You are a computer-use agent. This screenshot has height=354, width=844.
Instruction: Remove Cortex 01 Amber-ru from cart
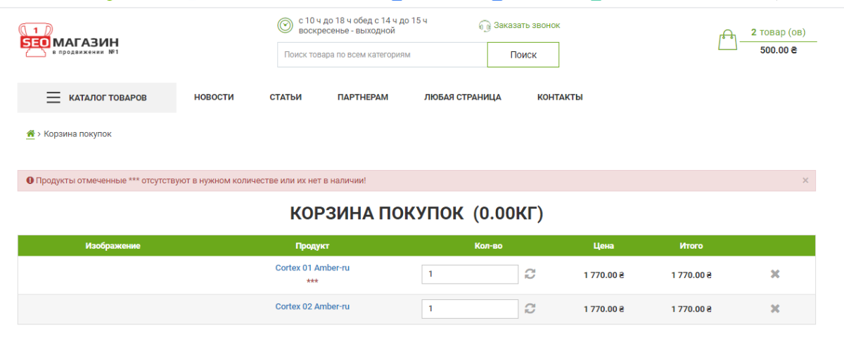(775, 274)
